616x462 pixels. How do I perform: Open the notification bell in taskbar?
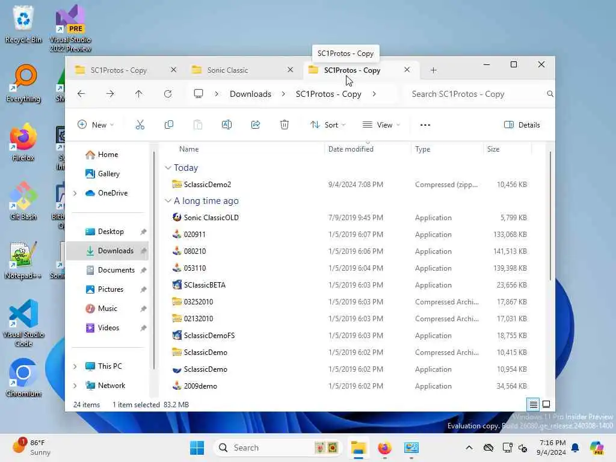tap(574, 448)
